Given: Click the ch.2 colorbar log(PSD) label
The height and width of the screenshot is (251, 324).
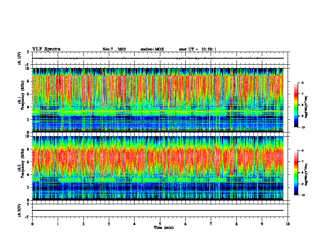Looking at the screenshot, I should point(306,174).
